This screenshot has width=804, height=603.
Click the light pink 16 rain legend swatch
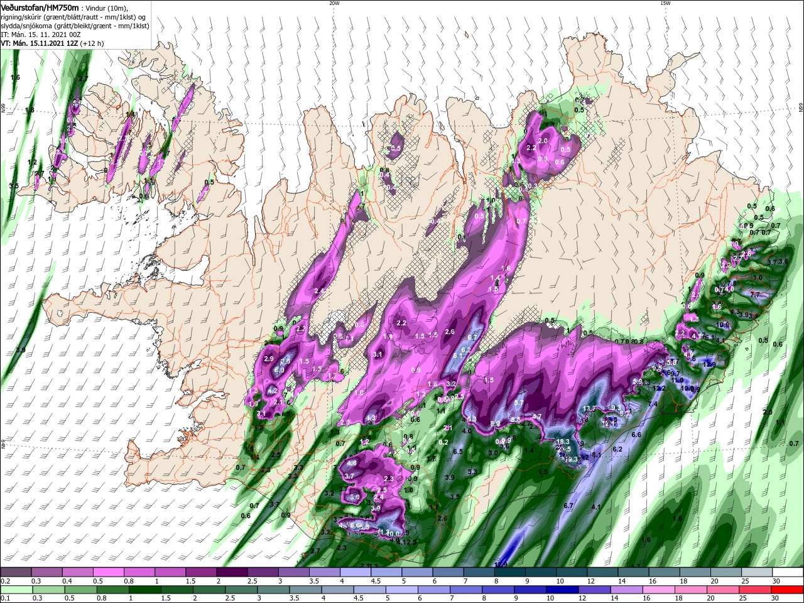pos(660,590)
